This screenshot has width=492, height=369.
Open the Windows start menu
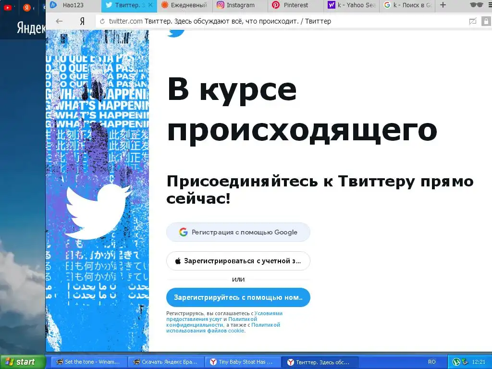[23, 362]
